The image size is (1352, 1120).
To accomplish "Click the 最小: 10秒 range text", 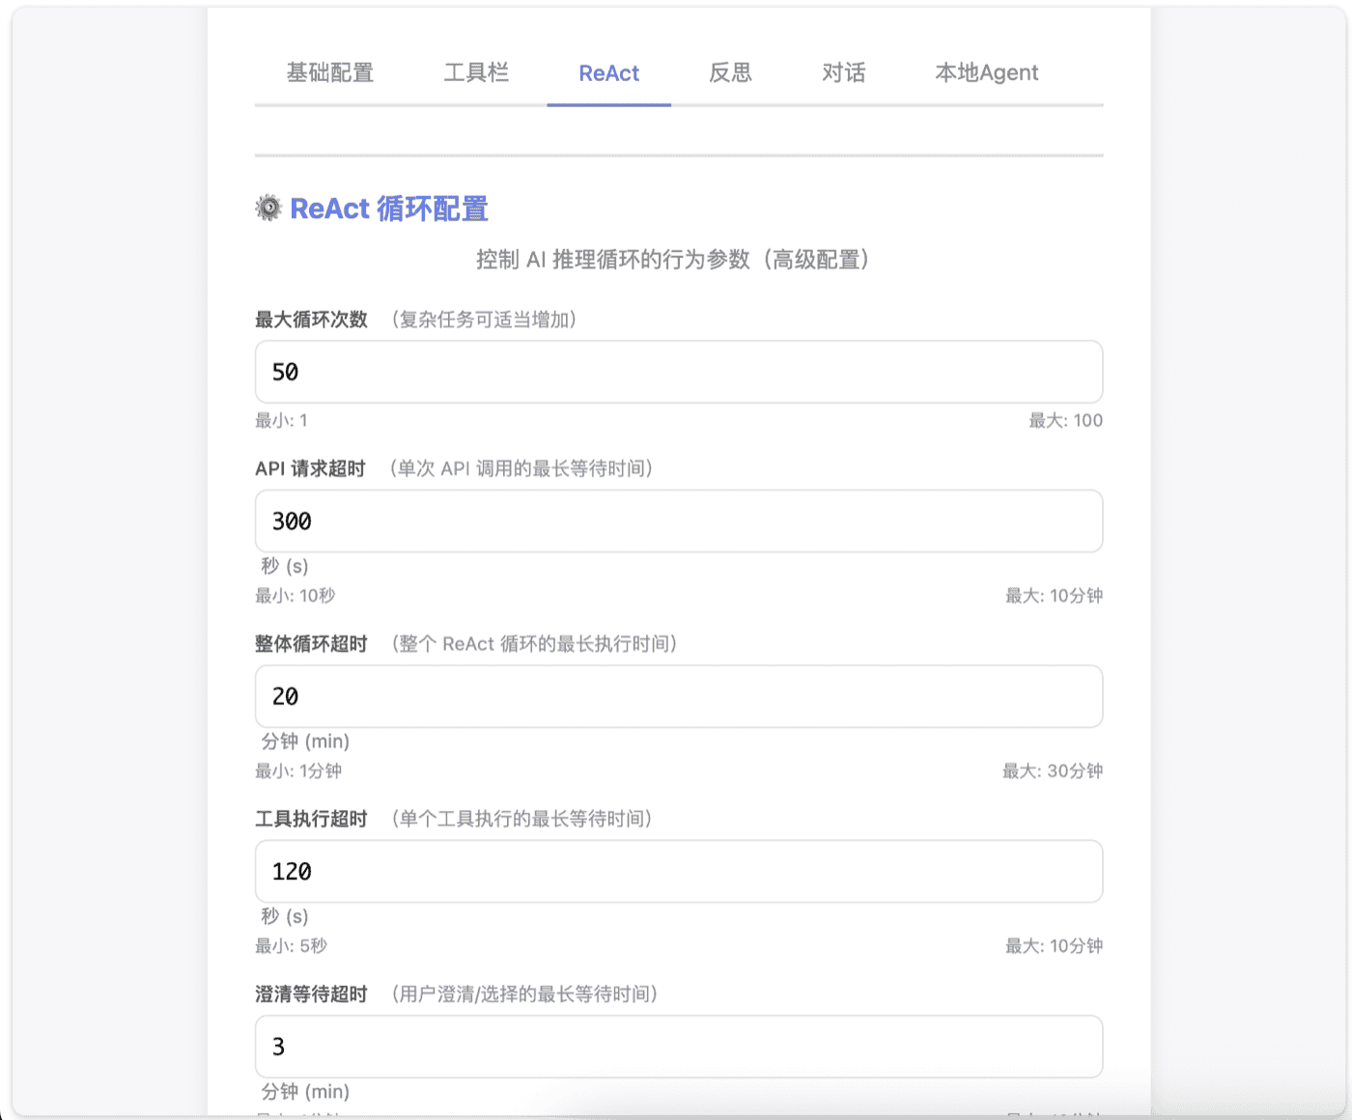I will [x=295, y=596].
